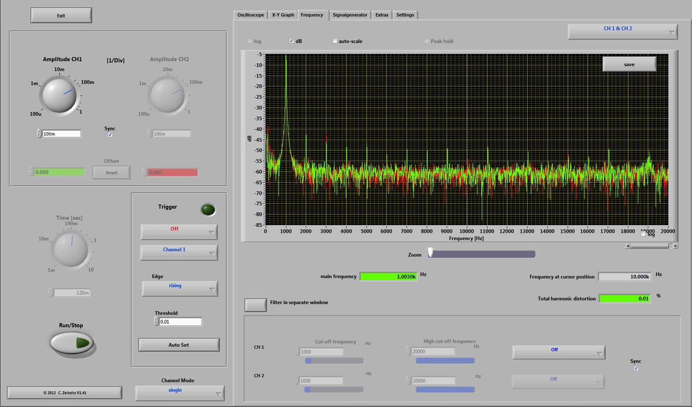Screen dimensions: 692x407
Task: Enable the auto-scale checkbox
Action: 335,41
